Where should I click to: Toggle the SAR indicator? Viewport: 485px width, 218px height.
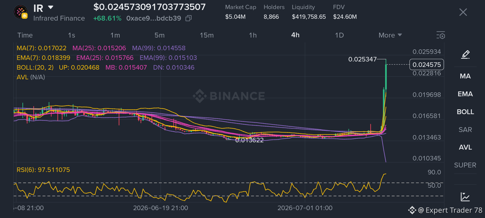(x=465, y=130)
